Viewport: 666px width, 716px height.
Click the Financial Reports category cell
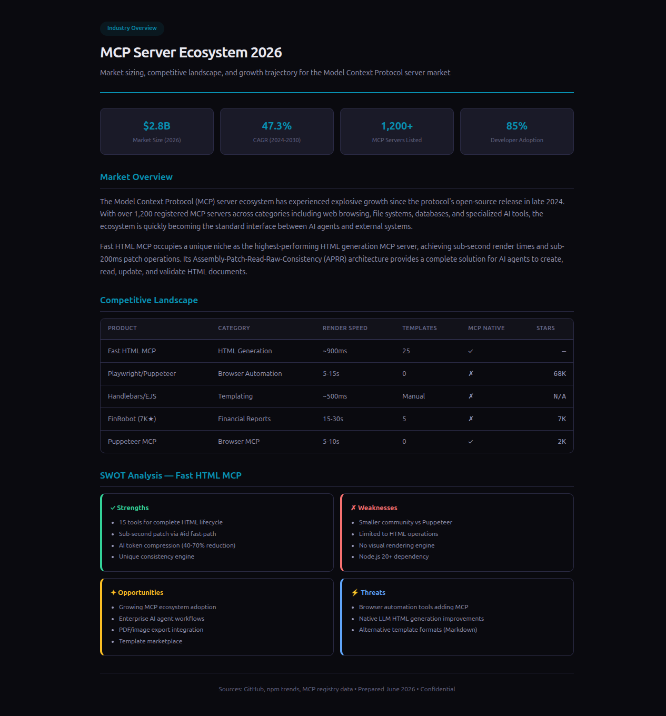[x=244, y=419]
